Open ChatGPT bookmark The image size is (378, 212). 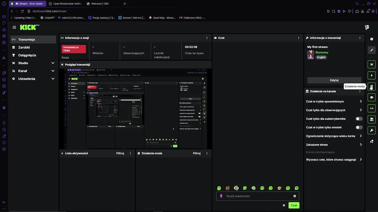click(x=48, y=18)
